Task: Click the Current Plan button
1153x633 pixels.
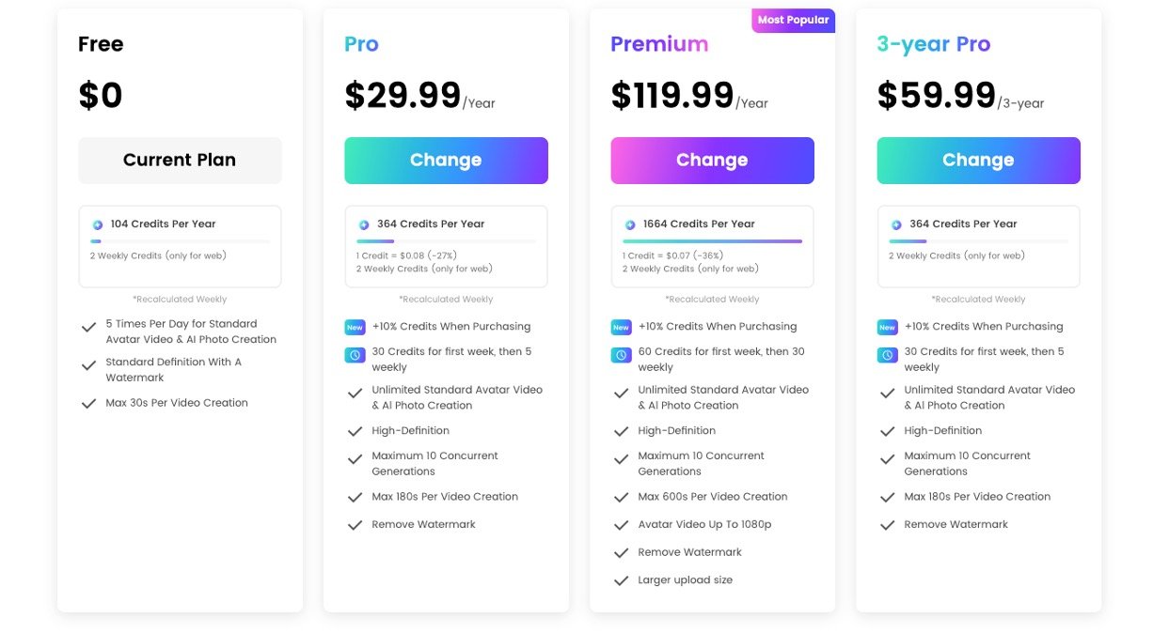Action: tap(180, 161)
